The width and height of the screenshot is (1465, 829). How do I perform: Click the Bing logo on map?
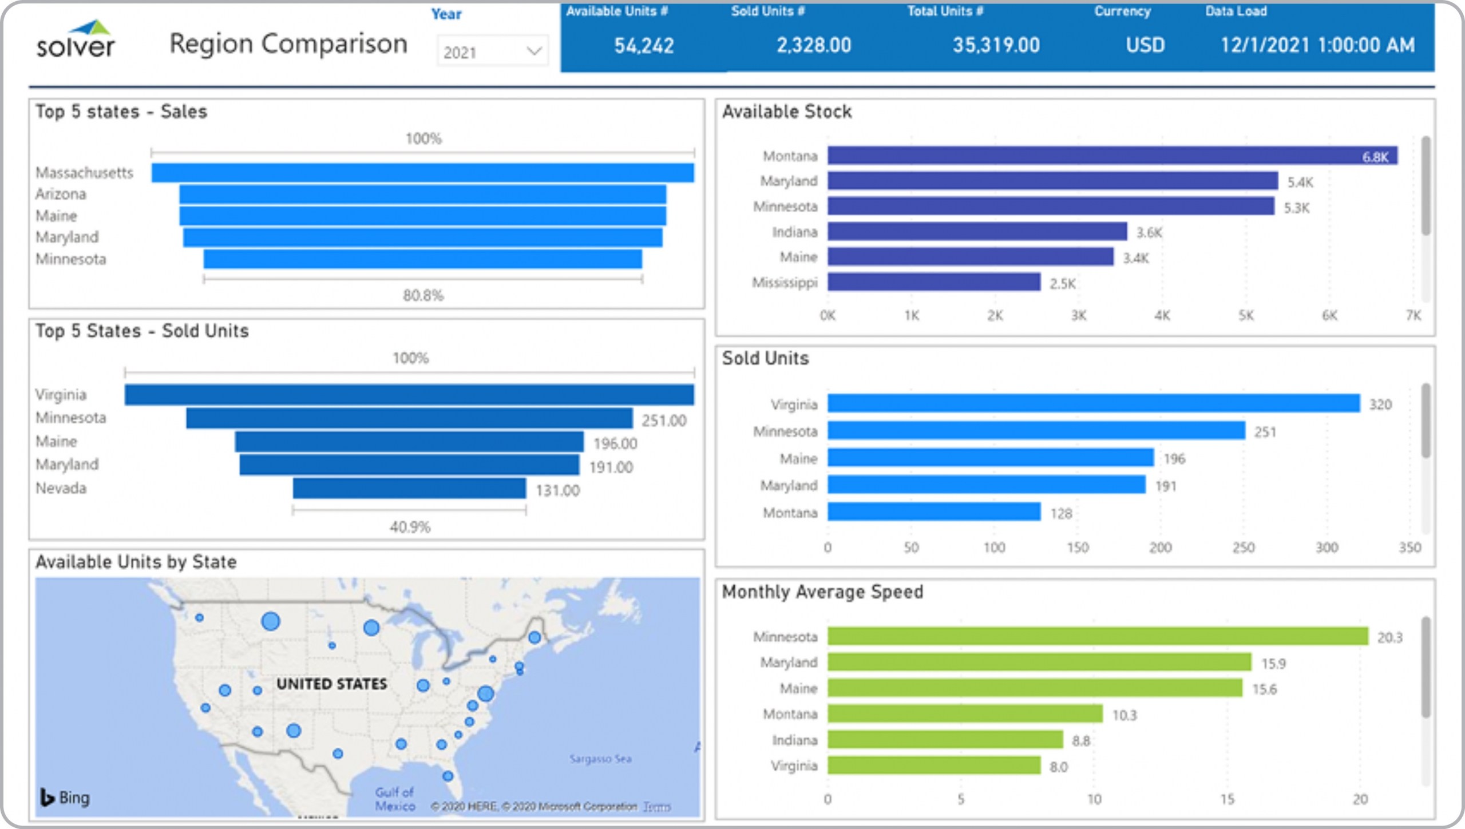click(x=65, y=797)
